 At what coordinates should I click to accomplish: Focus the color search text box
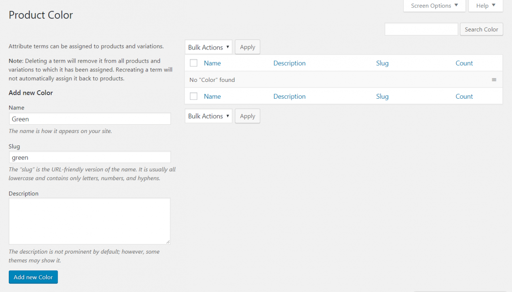[x=421, y=29]
